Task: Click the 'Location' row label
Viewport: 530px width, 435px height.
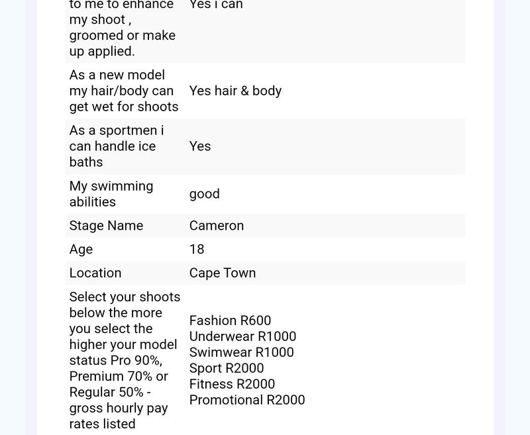Action: [95, 273]
